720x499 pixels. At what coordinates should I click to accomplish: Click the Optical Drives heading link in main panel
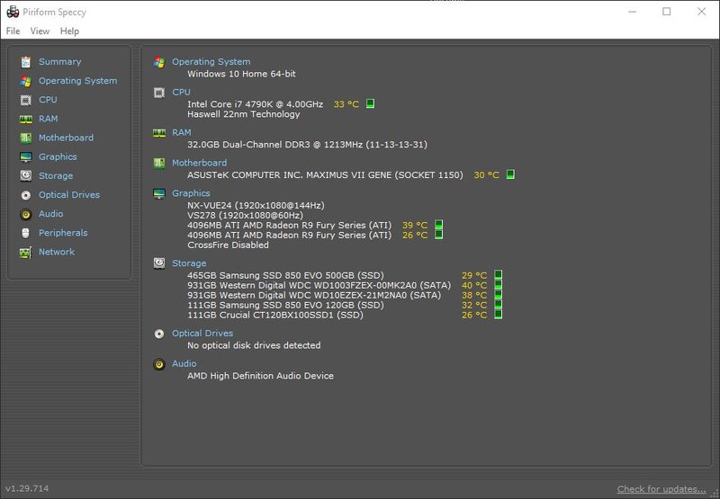click(x=202, y=334)
